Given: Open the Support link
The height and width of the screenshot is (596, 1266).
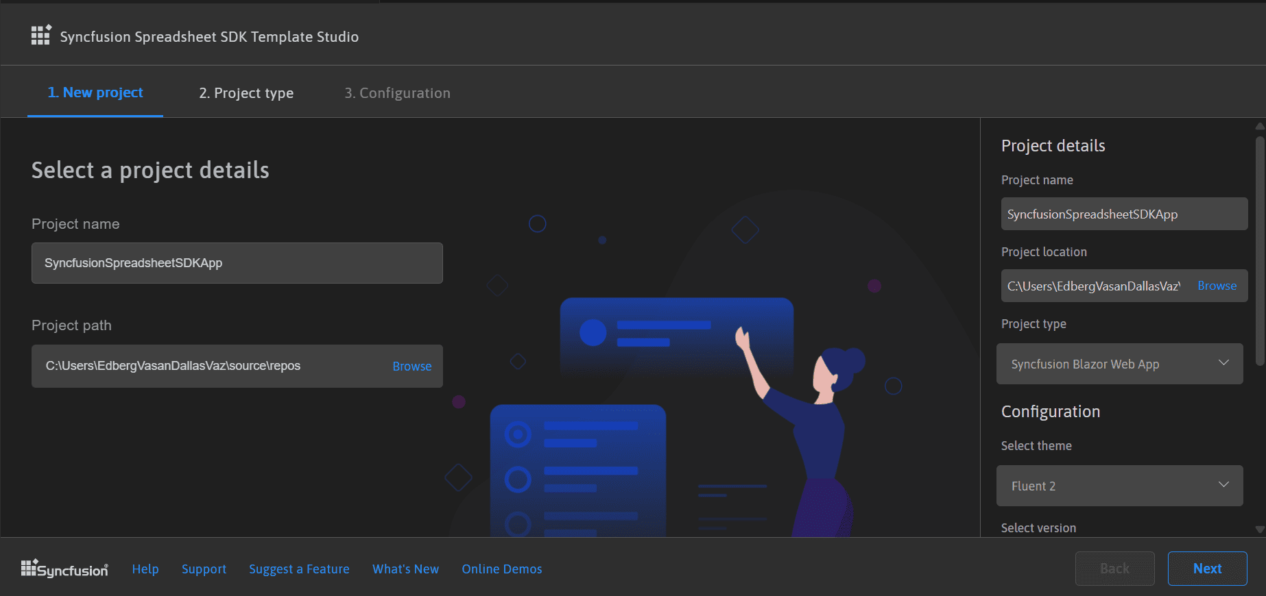Looking at the screenshot, I should pos(204,569).
